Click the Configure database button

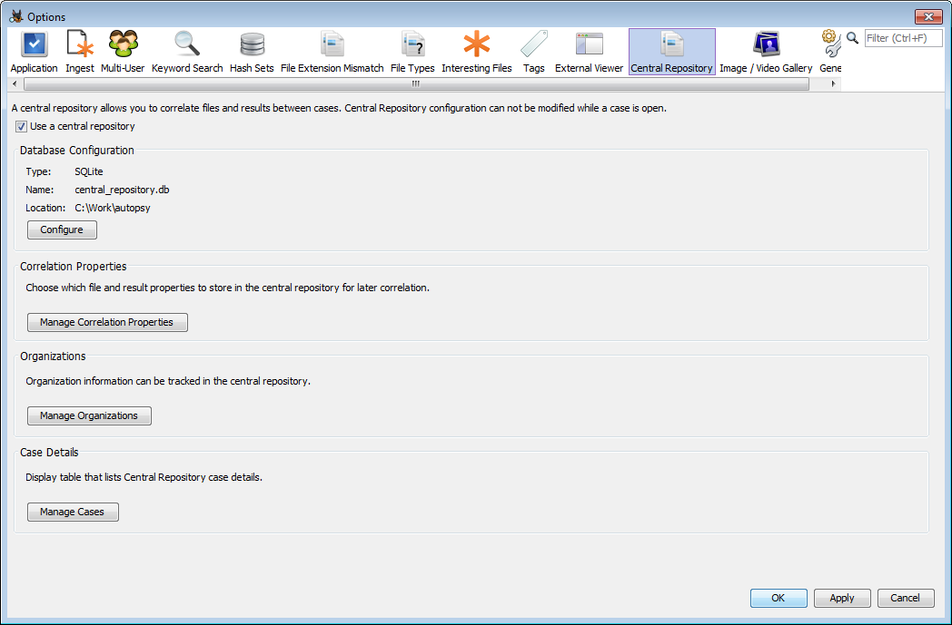click(x=61, y=229)
